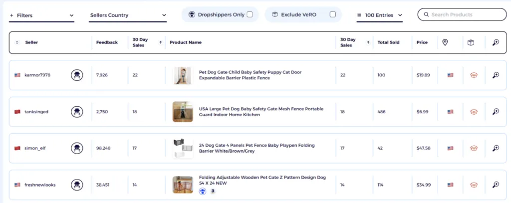Open seller spy icon for tanksinged

[77, 112]
